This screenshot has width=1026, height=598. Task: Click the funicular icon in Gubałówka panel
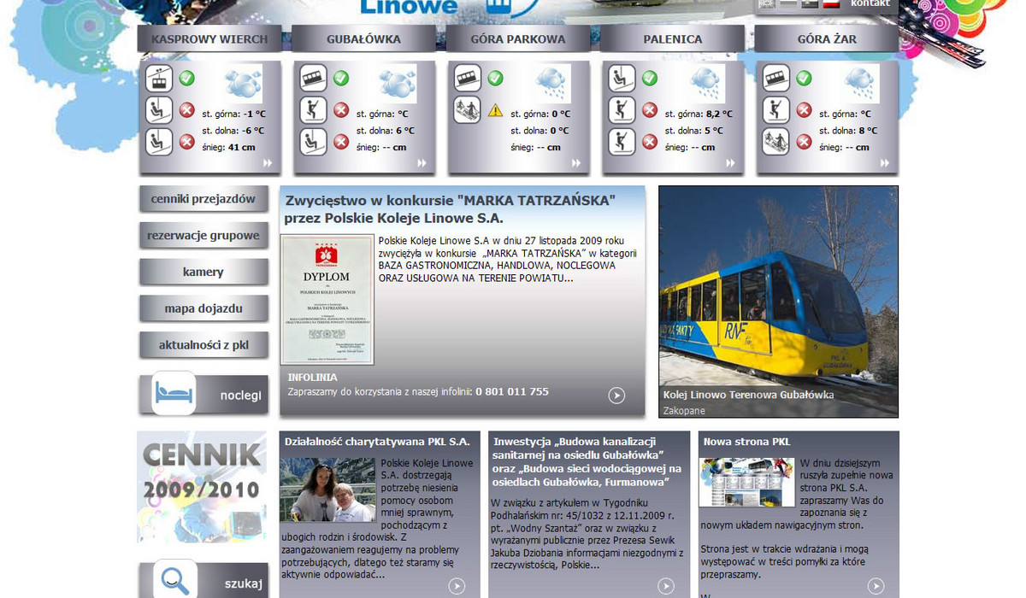(x=313, y=79)
